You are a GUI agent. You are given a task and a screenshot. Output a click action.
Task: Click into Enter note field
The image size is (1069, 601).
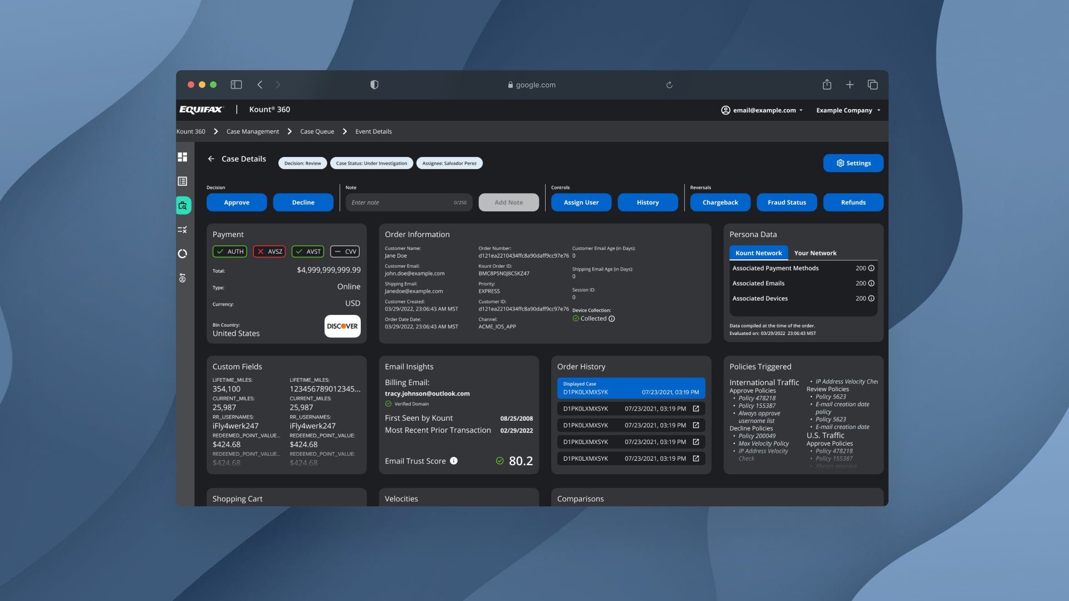[409, 203]
